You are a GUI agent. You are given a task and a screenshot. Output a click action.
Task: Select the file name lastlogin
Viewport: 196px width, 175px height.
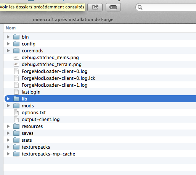tap(31, 92)
